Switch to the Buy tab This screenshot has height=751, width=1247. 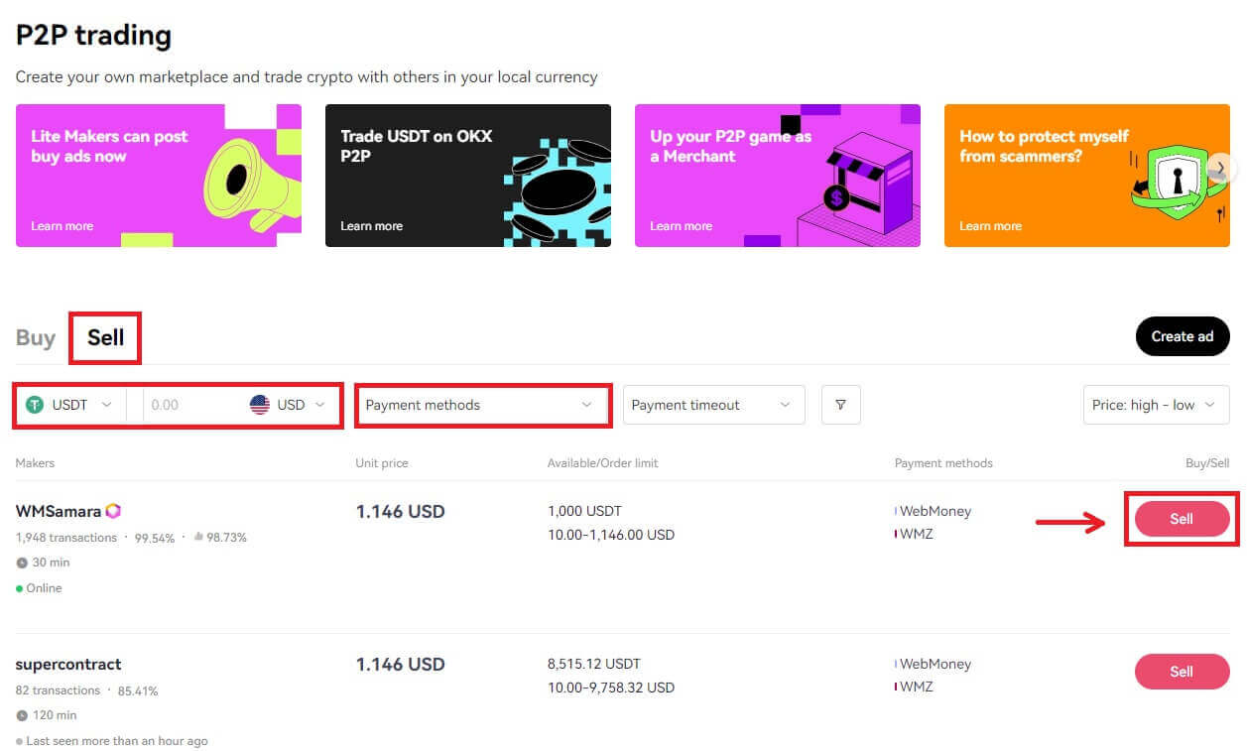pos(36,337)
